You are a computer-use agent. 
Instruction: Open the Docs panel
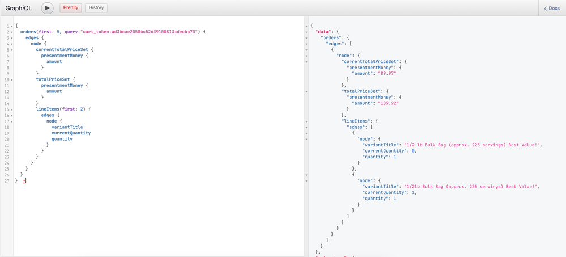click(552, 9)
